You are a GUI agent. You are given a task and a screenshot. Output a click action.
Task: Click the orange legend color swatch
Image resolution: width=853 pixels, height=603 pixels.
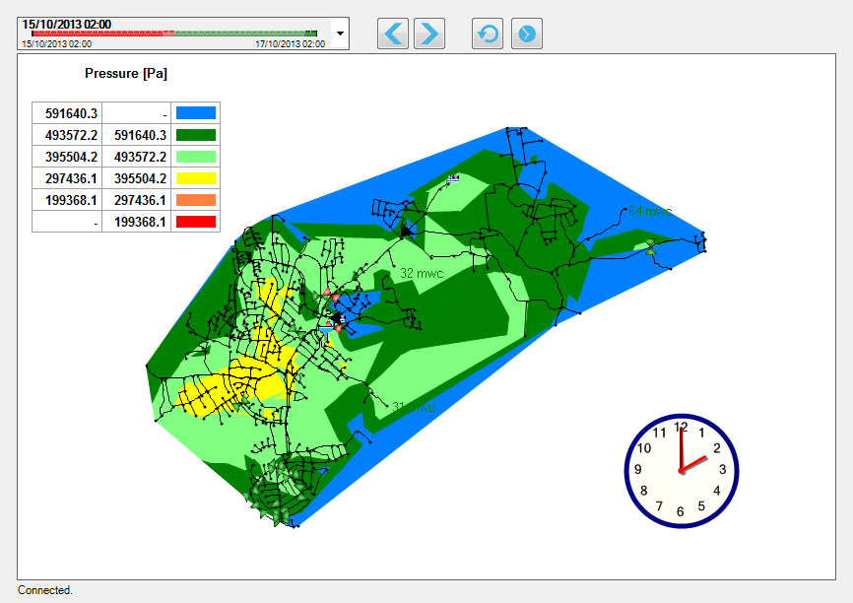(195, 200)
